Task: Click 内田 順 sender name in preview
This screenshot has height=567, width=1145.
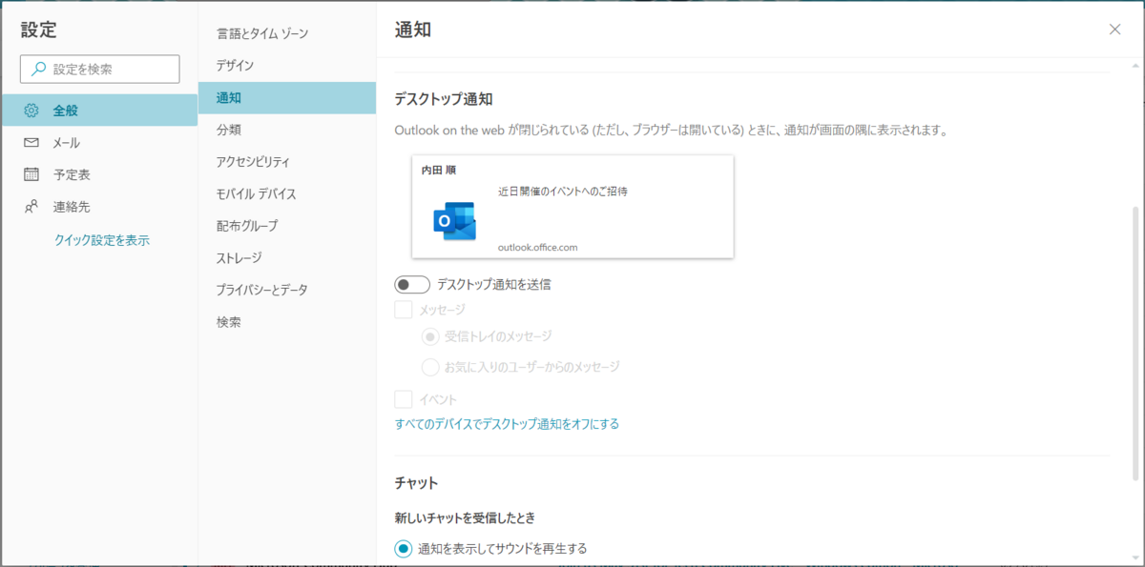Action: (439, 170)
